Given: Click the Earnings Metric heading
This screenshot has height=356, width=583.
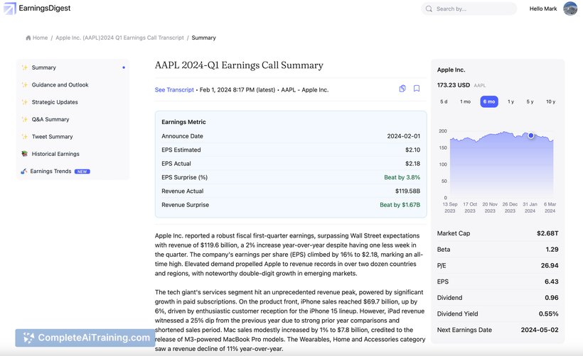Looking at the screenshot, I should pos(183,122).
